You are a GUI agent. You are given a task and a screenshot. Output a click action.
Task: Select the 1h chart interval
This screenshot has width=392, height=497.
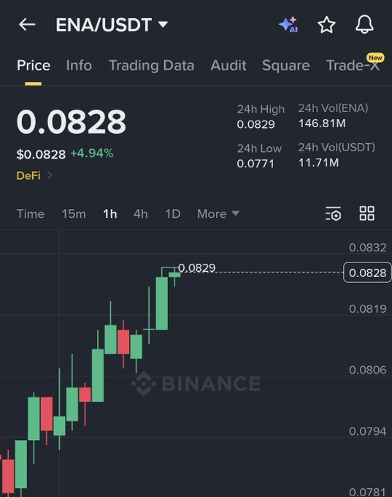(110, 214)
